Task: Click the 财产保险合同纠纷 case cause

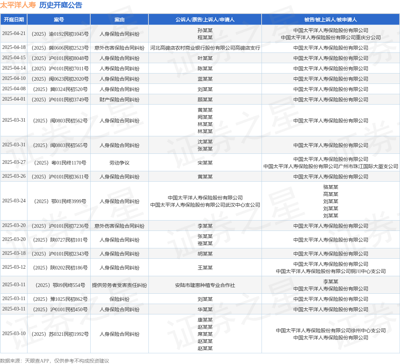Action: (x=120, y=100)
